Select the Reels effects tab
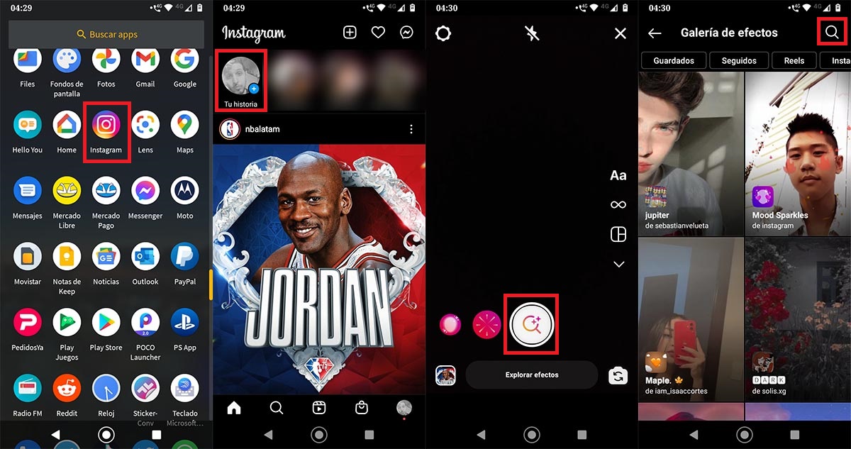This screenshot has width=851, height=449. coord(794,60)
